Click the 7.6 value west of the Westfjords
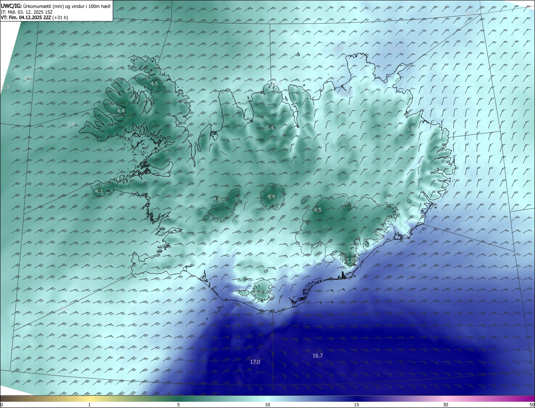The height and width of the screenshot is (408, 535). tap(71, 124)
